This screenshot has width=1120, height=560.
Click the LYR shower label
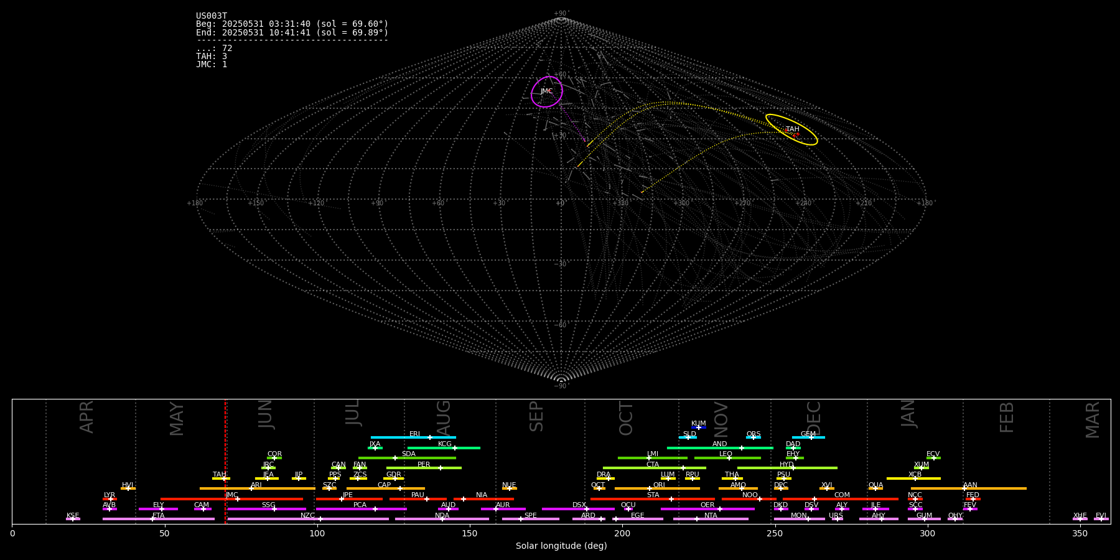click(x=110, y=495)
